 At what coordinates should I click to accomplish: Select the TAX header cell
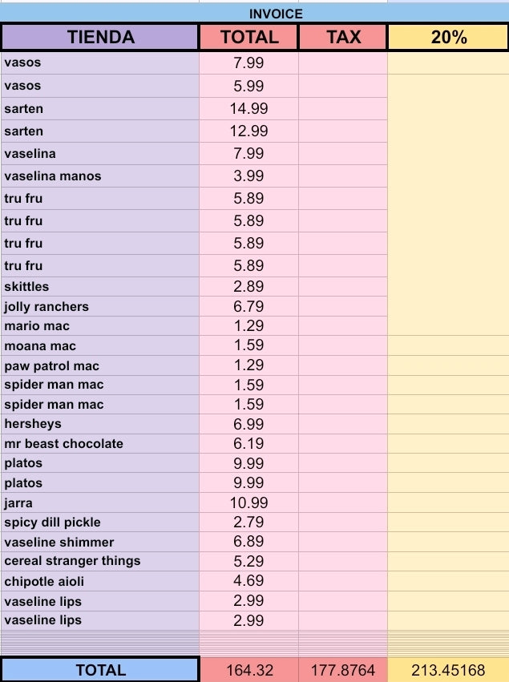343,37
